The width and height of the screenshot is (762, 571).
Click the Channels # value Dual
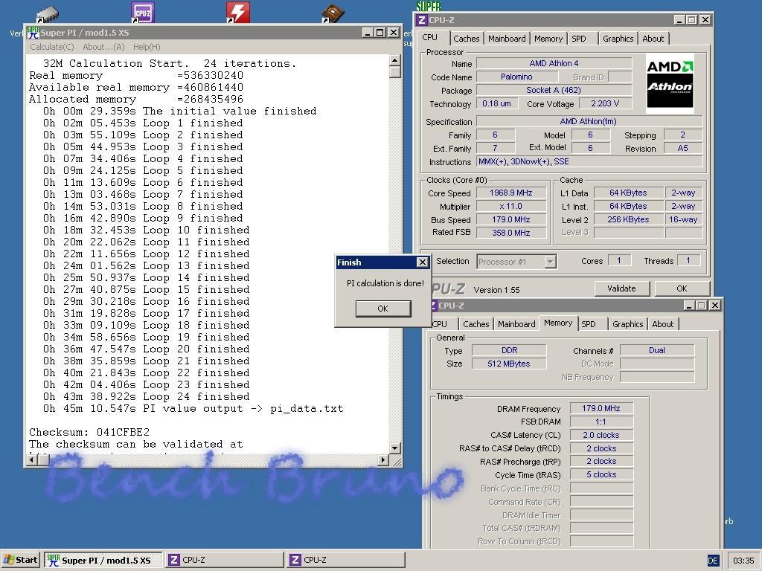[x=657, y=350]
